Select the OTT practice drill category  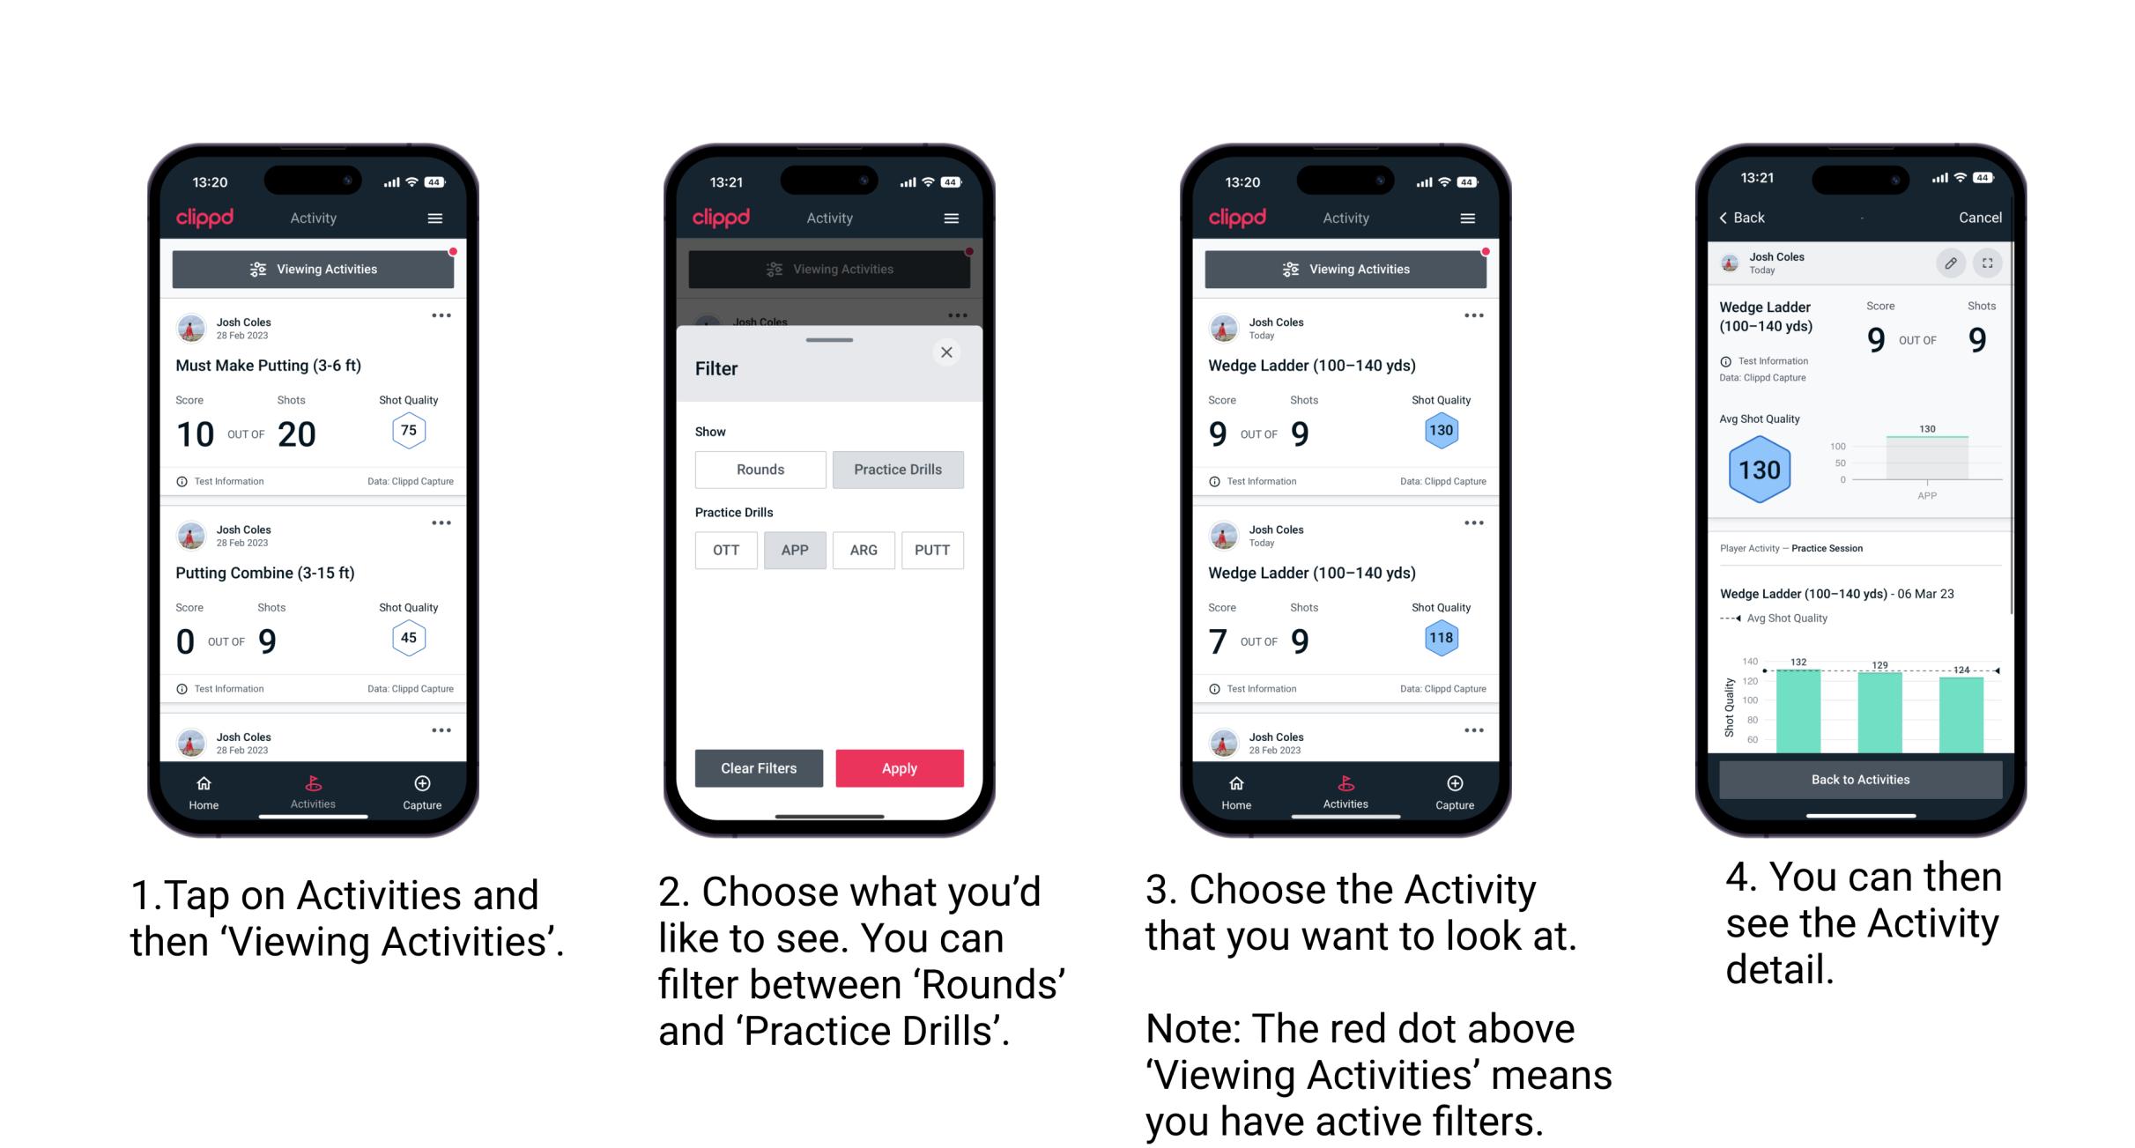(724, 549)
